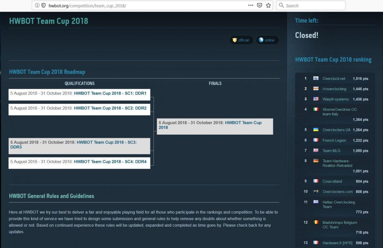Open Overclockers.com team link
This screenshot has height=248, width=383.
tap(338, 192)
